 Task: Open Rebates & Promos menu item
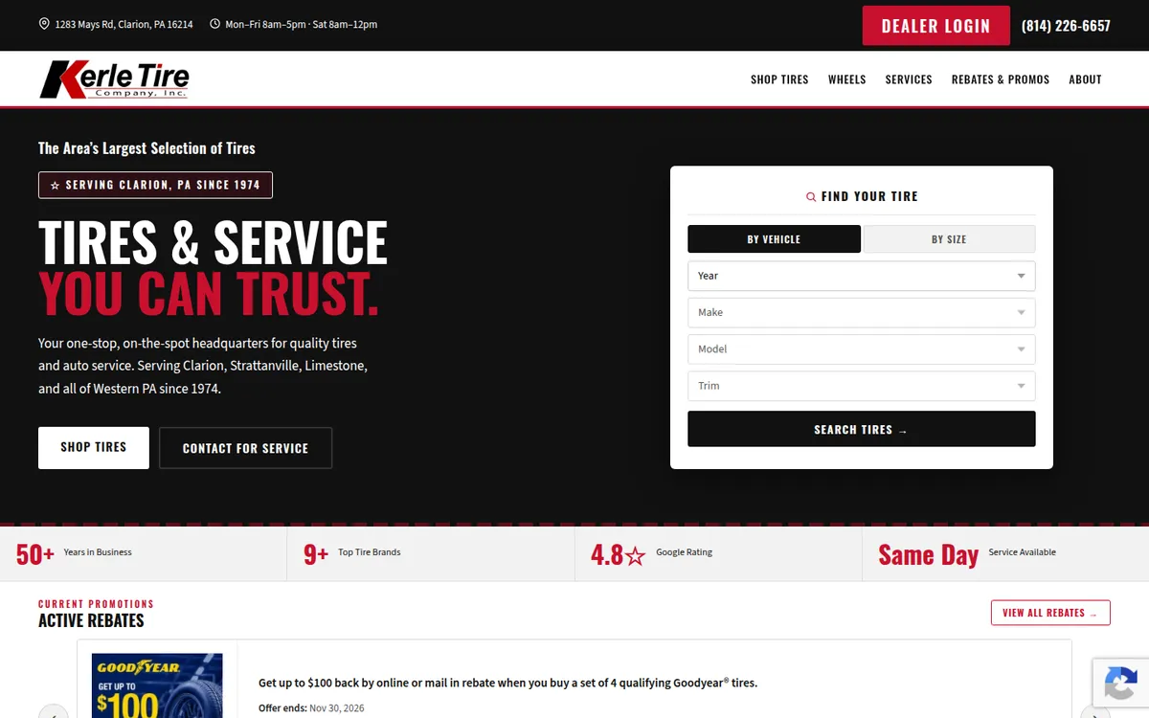coord(1001,79)
